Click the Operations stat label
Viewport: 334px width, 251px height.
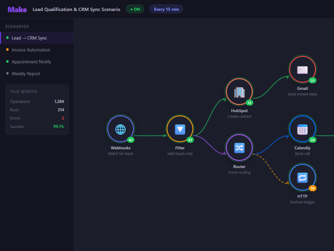tap(20, 101)
